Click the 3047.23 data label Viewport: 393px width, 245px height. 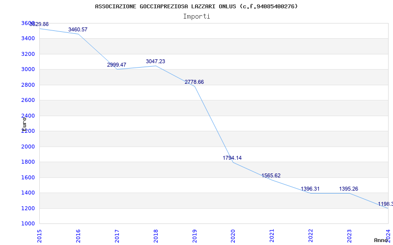(x=155, y=61)
